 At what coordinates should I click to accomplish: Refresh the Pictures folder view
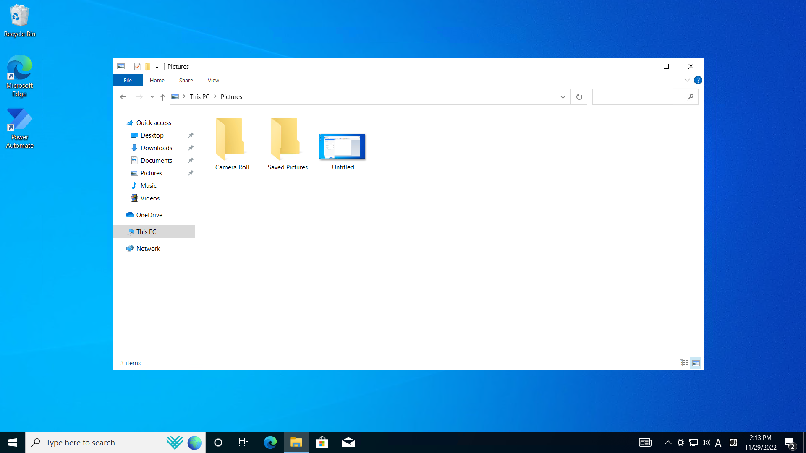(x=579, y=96)
